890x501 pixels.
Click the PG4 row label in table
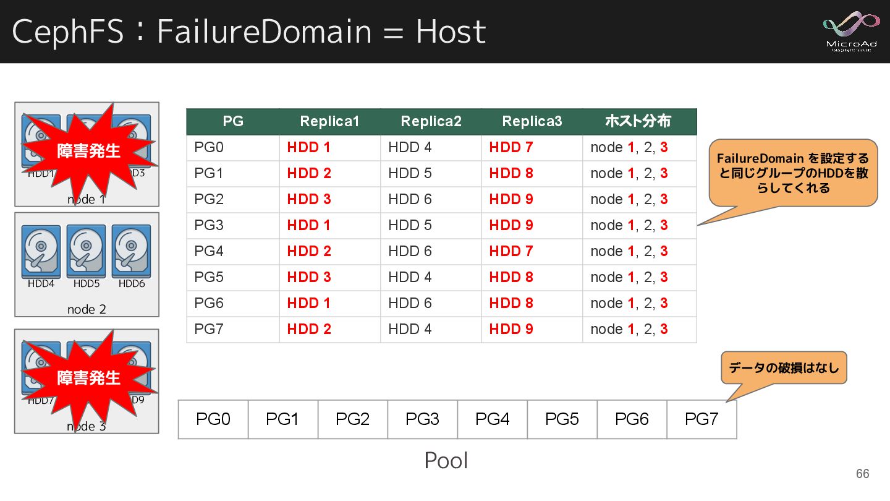pos(210,251)
